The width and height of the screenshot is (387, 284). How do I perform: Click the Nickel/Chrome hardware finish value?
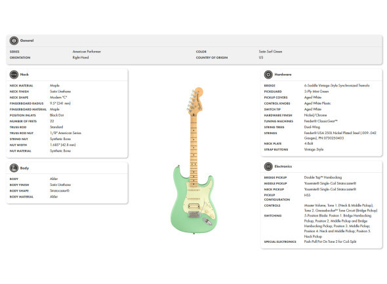click(x=316, y=115)
